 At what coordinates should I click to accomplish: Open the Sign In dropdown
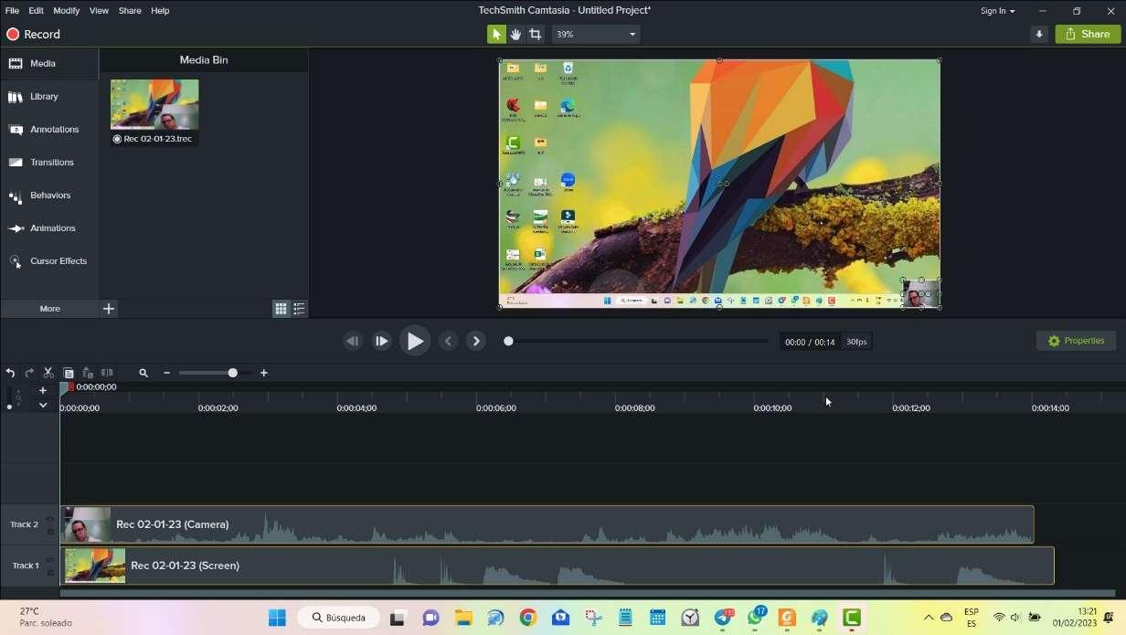pyautogui.click(x=997, y=11)
